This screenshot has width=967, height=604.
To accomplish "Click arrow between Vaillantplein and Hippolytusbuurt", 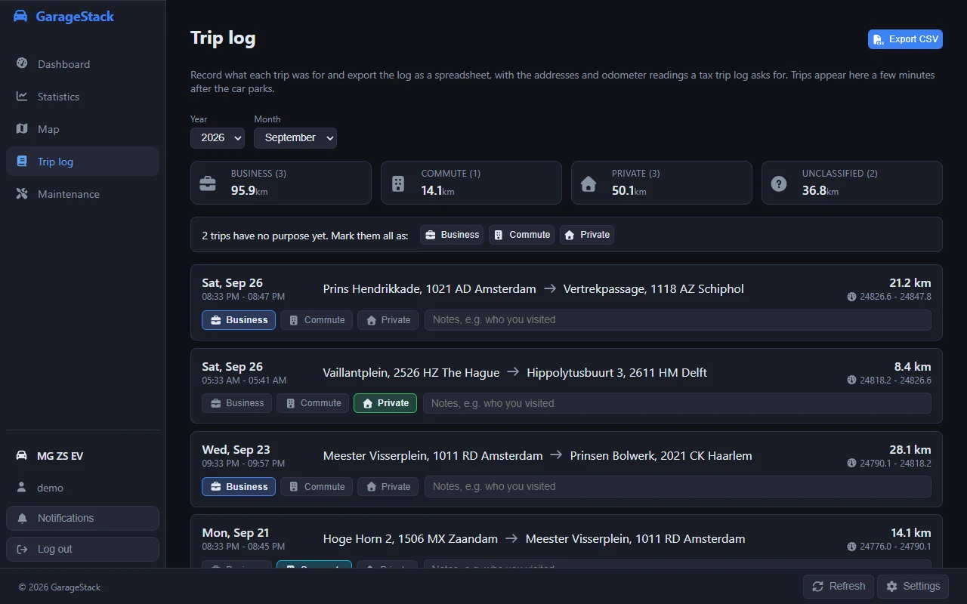I will (x=513, y=371).
